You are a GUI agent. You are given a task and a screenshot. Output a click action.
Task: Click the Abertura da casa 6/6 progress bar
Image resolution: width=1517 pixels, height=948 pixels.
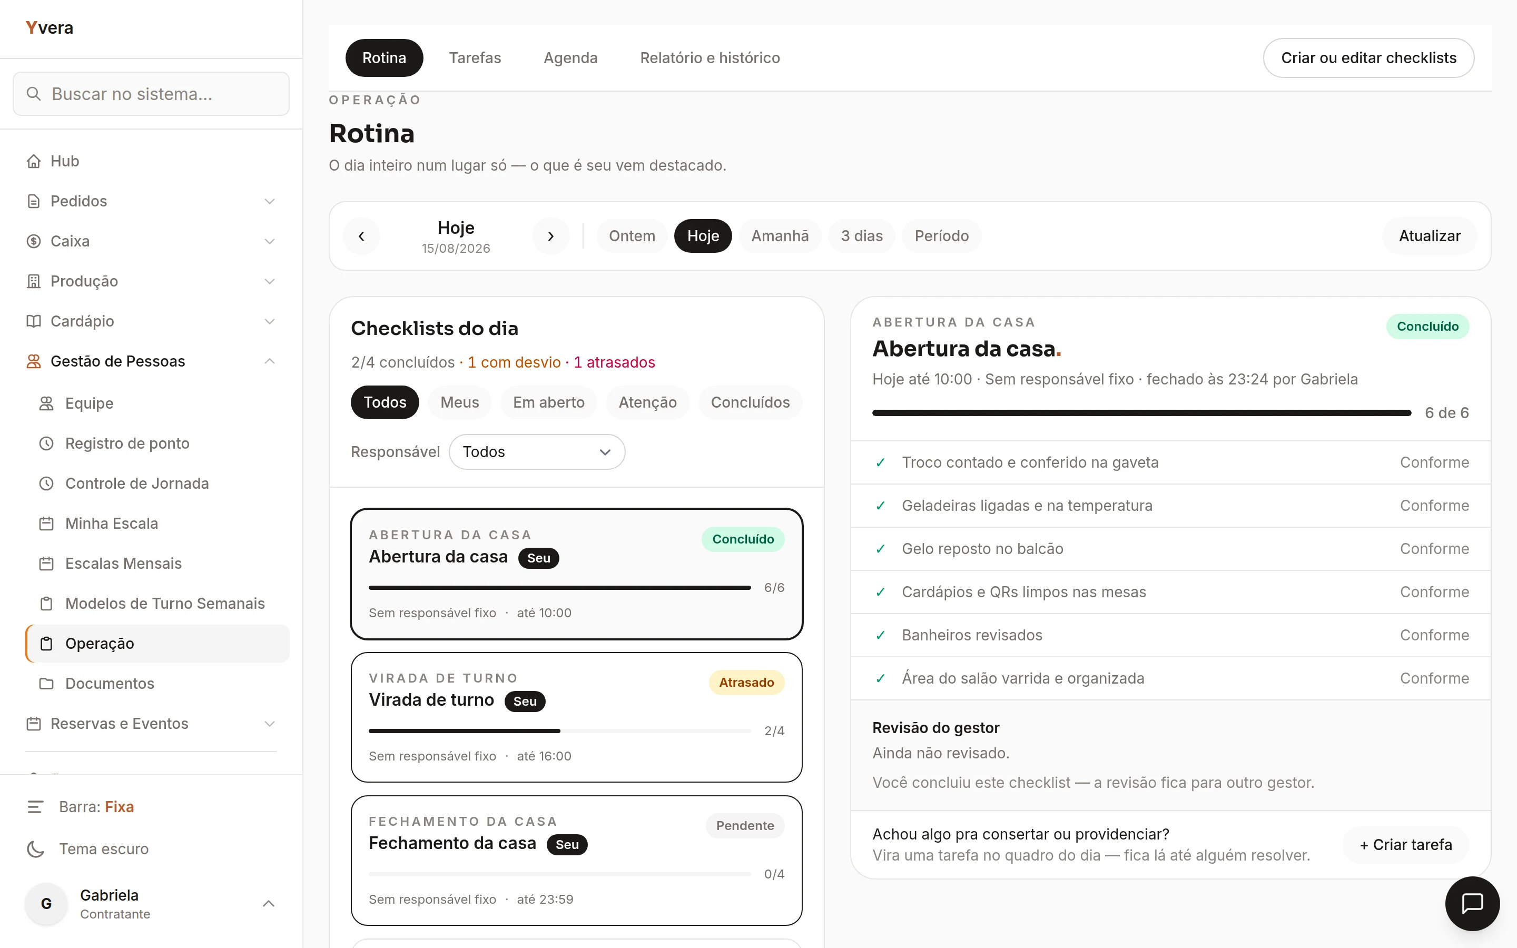click(x=559, y=587)
